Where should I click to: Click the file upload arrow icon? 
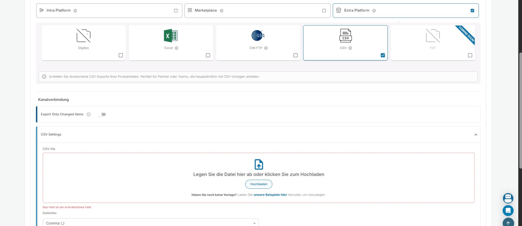pyautogui.click(x=259, y=164)
